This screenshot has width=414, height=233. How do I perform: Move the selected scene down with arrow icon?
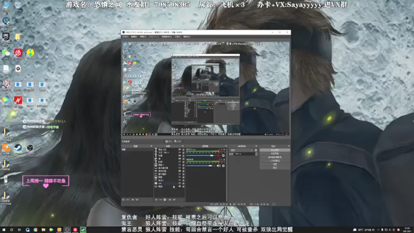pyautogui.click(x=137, y=200)
